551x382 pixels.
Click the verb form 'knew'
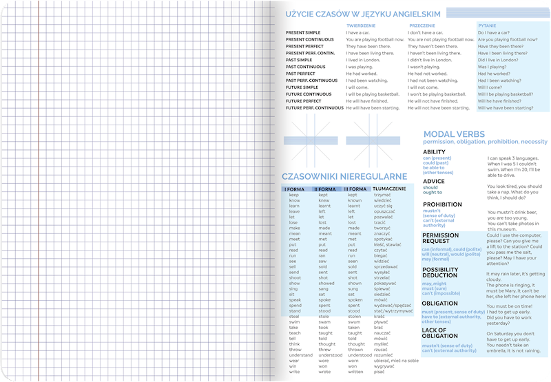[x=324, y=200]
